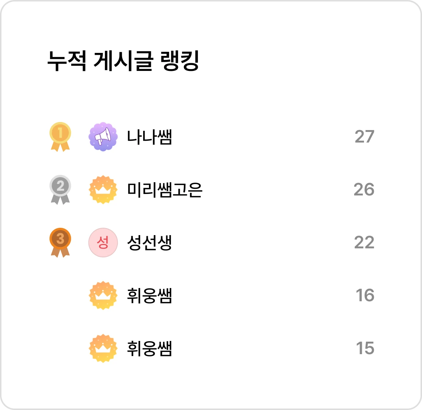Screen dimensions: 422x410
Task: Select the 성선생 user name
Action: tap(149, 243)
